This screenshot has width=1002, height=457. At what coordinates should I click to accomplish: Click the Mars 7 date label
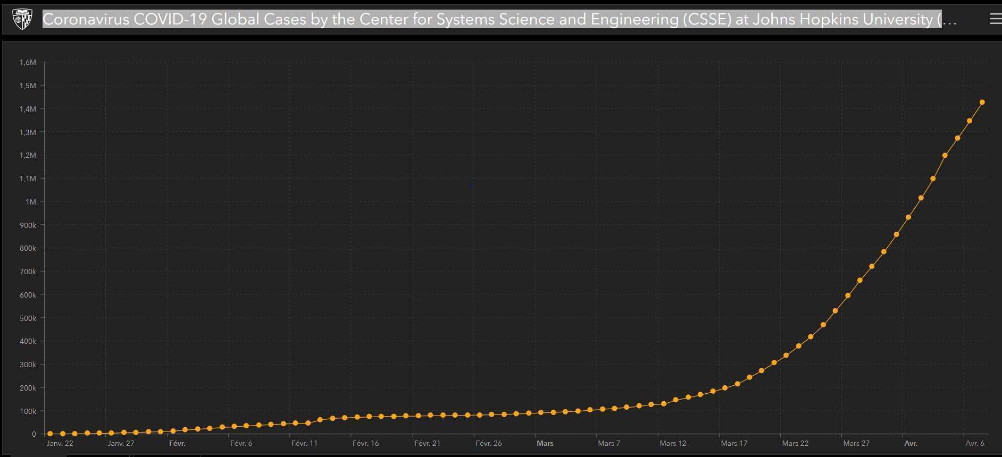pos(609,443)
